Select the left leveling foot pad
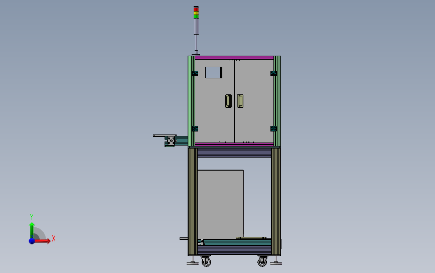Screen dimensions: 435x273 193,263
